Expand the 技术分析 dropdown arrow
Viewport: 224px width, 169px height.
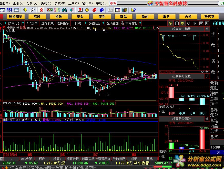[x=23, y=23]
